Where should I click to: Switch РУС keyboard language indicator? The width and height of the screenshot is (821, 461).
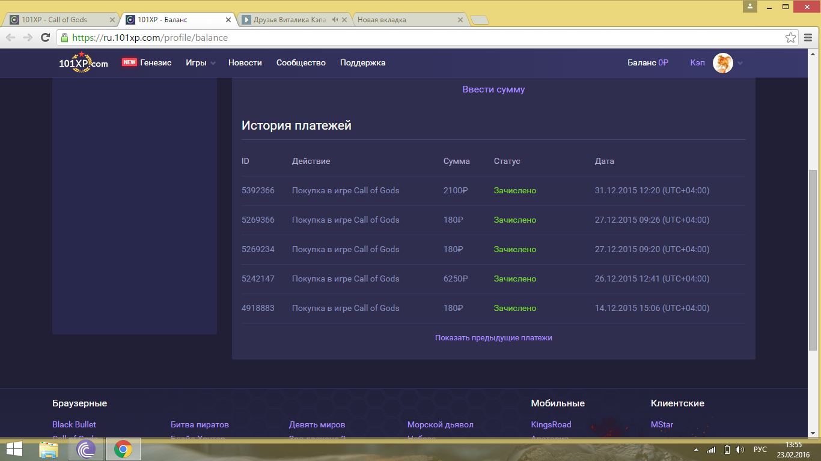760,450
